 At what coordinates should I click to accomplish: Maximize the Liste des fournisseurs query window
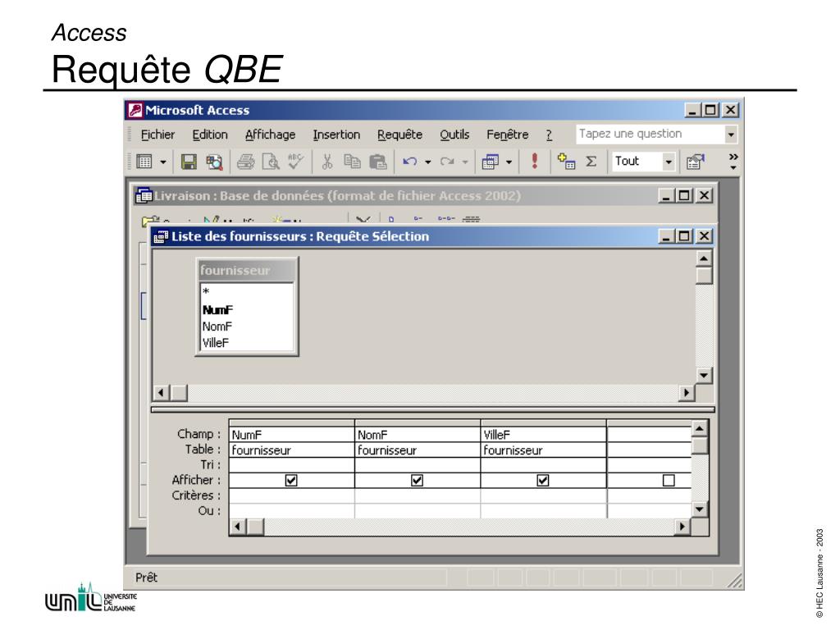685,236
